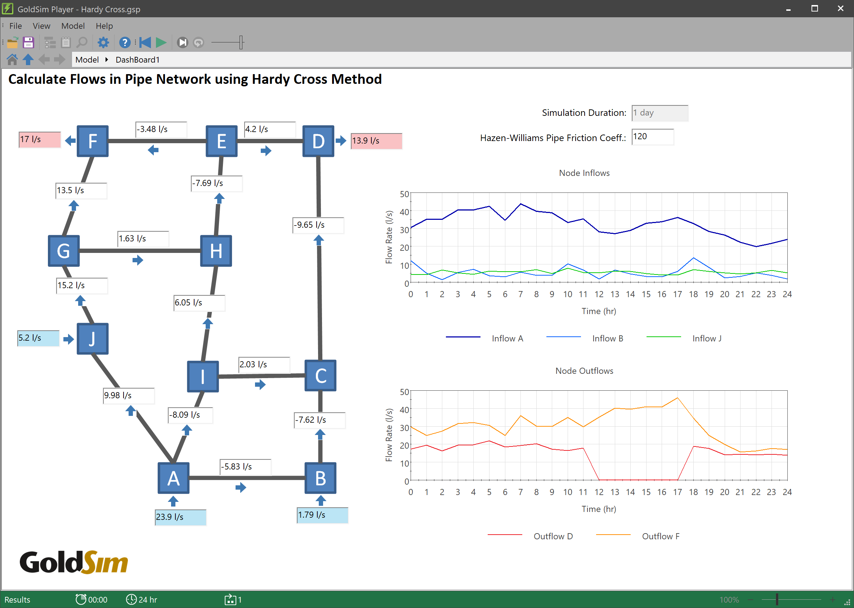Click the Model breadcrumb link
854x608 pixels.
87,59
